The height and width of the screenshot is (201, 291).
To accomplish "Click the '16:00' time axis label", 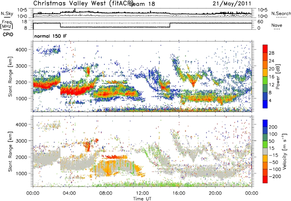I will tap(179, 193).
